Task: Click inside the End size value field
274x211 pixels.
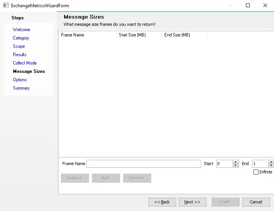Action: tap(260, 164)
